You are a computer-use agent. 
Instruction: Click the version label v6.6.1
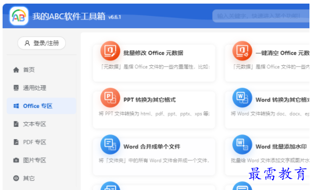coord(115,17)
